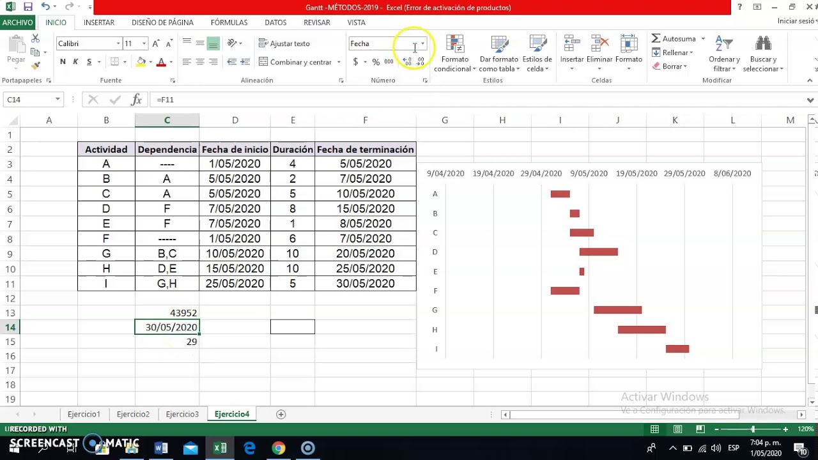
Task: Click Autosuma button
Action: (674, 39)
